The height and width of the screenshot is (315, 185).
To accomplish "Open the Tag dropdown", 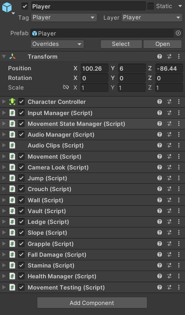I will [x=64, y=17].
